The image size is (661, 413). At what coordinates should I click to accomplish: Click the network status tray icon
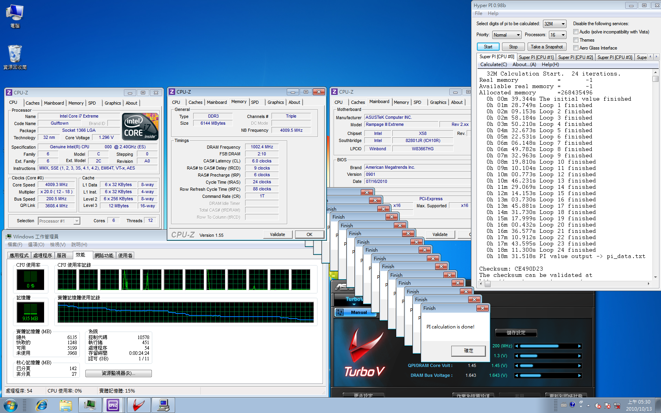pos(617,406)
